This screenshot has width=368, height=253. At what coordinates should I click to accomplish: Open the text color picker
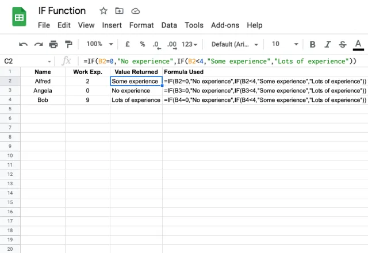pos(358,45)
